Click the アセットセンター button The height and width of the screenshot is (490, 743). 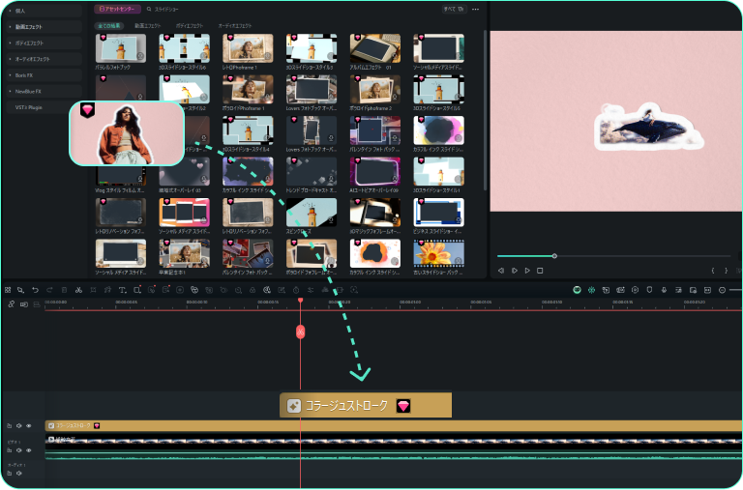click(x=117, y=9)
